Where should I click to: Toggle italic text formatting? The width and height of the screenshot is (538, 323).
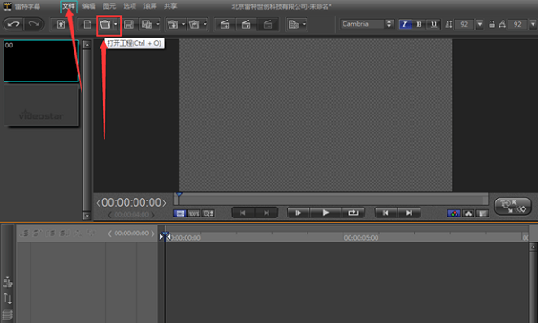(x=405, y=24)
